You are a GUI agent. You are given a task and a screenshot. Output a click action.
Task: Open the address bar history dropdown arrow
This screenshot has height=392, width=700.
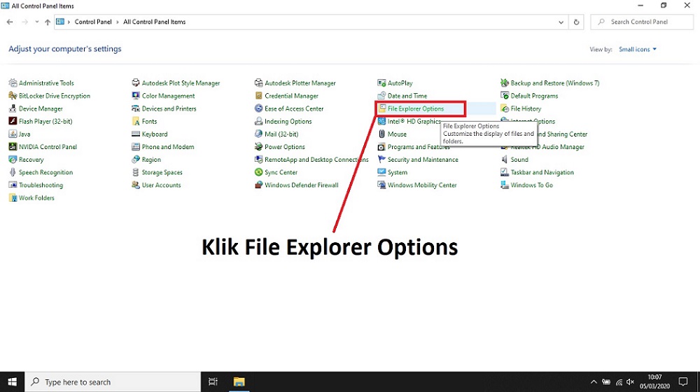click(x=561, y=22)
